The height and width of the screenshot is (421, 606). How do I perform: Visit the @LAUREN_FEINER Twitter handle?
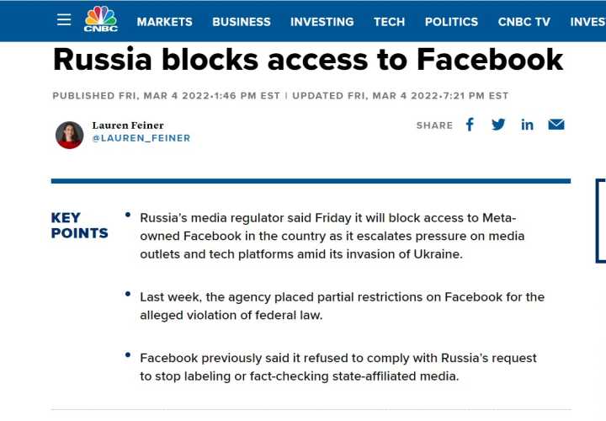141,138
